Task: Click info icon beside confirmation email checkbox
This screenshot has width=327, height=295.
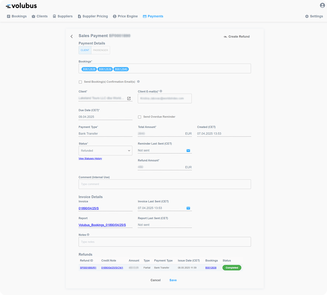Action: point(138,82)
